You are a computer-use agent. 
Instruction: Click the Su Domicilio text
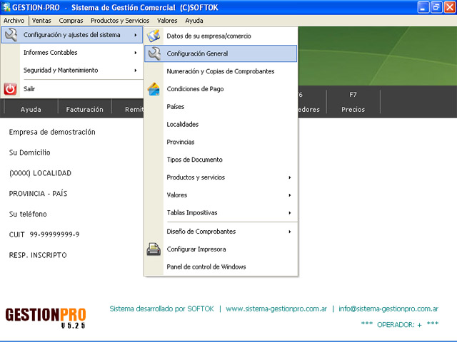(29, 152)
